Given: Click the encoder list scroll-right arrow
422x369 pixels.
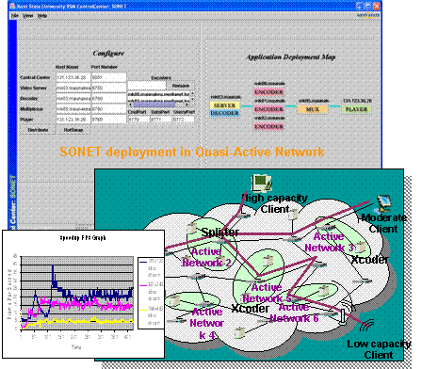Looking at the screenshot, I should [188, 104].
